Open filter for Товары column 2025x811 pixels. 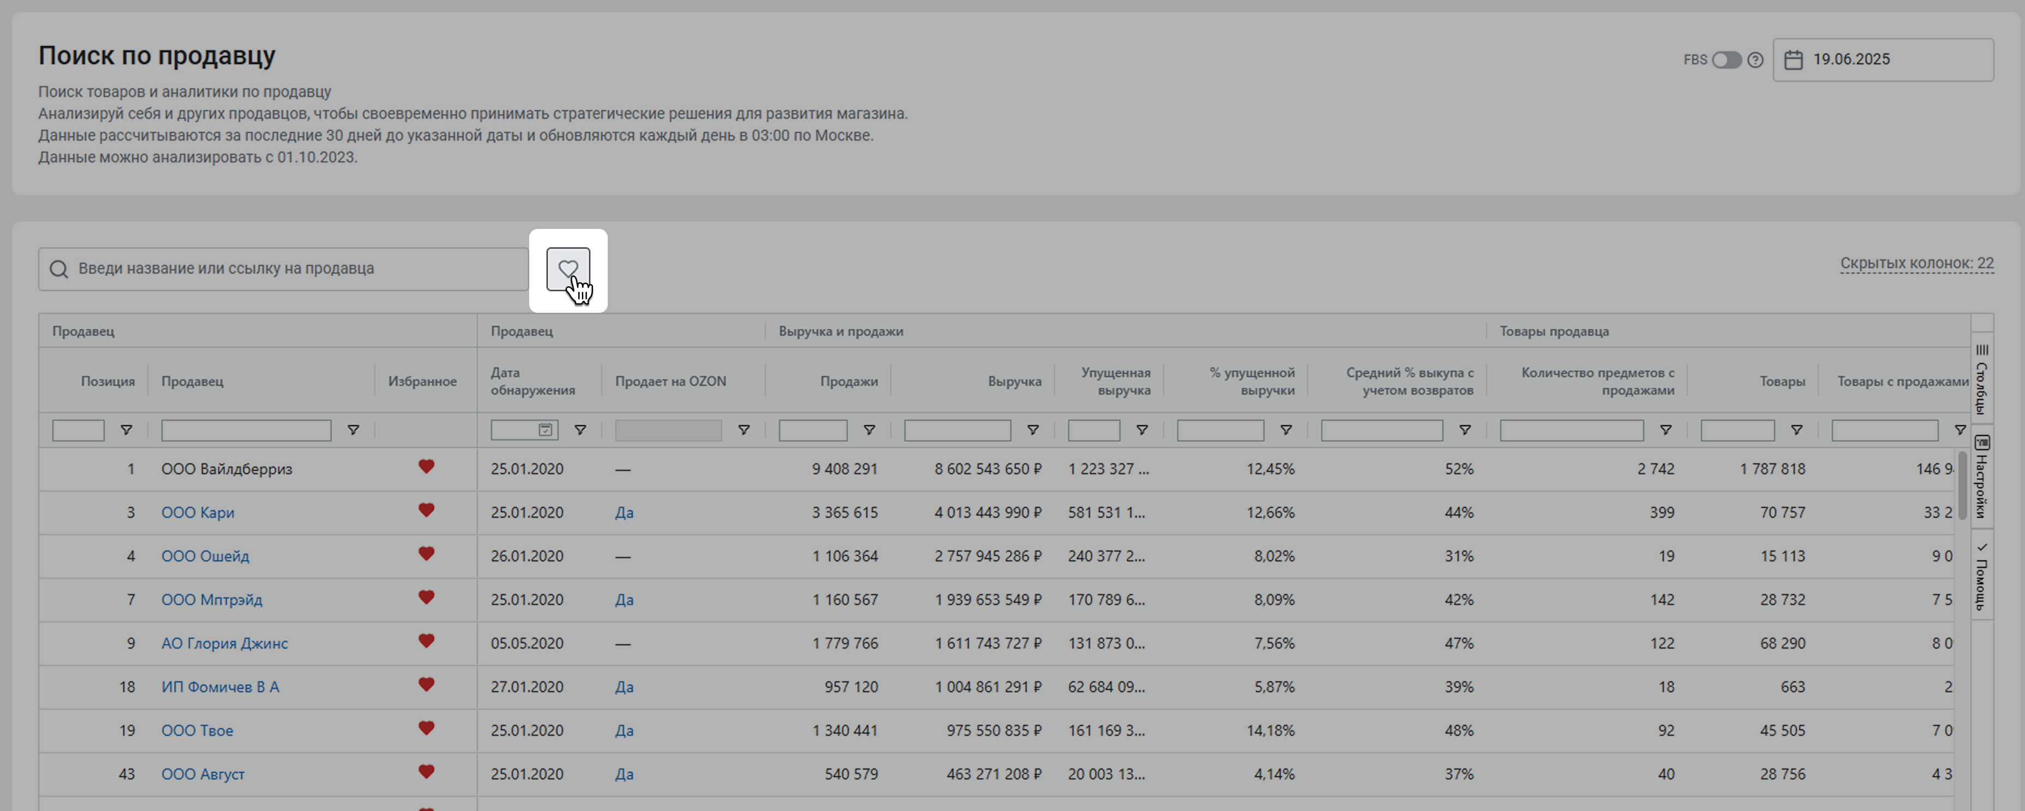pyautogui.click(x=1796, y=430)
